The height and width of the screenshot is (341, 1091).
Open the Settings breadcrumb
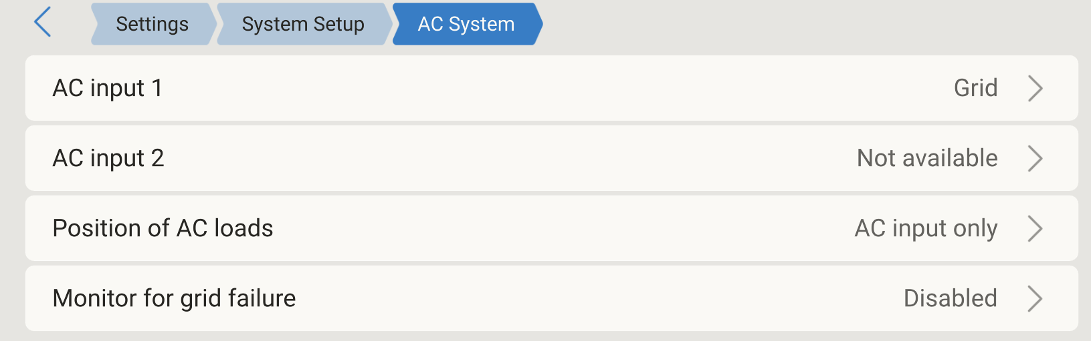point(153,24)
